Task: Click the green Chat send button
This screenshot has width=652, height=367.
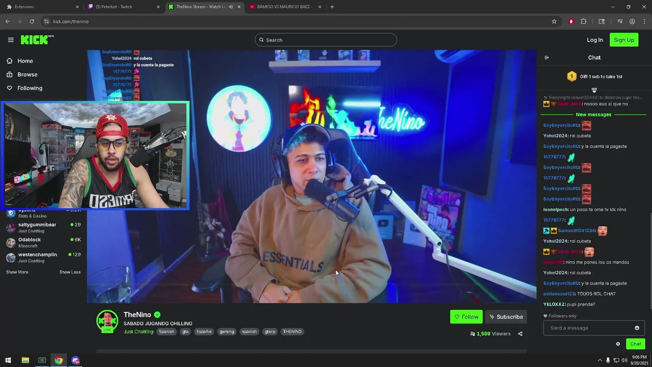Action: (635, 344)
